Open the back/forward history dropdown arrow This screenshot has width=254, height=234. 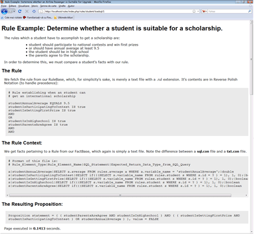(x=14, y=11)
